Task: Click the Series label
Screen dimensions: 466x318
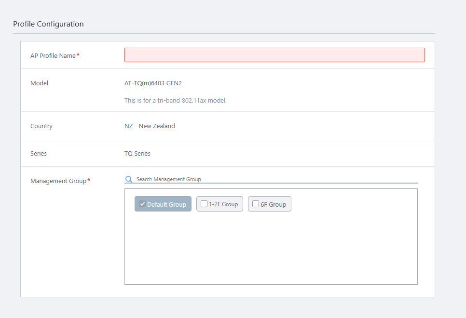Action: (38, 154)
